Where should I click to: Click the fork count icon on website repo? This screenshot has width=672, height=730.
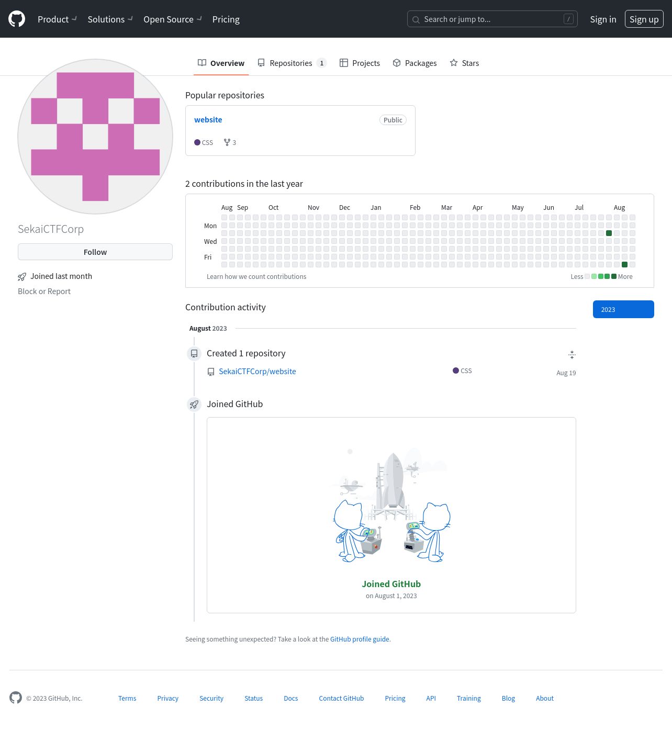tap(227, 142)
